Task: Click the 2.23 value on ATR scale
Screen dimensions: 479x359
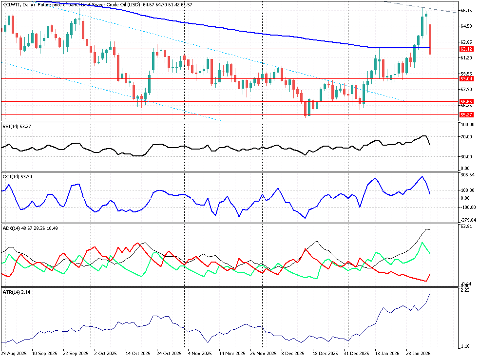Action: pos(465,290)
